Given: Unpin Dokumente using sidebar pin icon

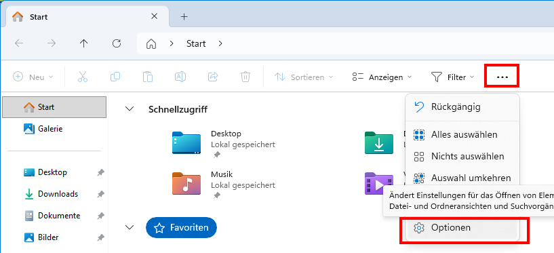Looking at the screenshot, I should point(100,216).
